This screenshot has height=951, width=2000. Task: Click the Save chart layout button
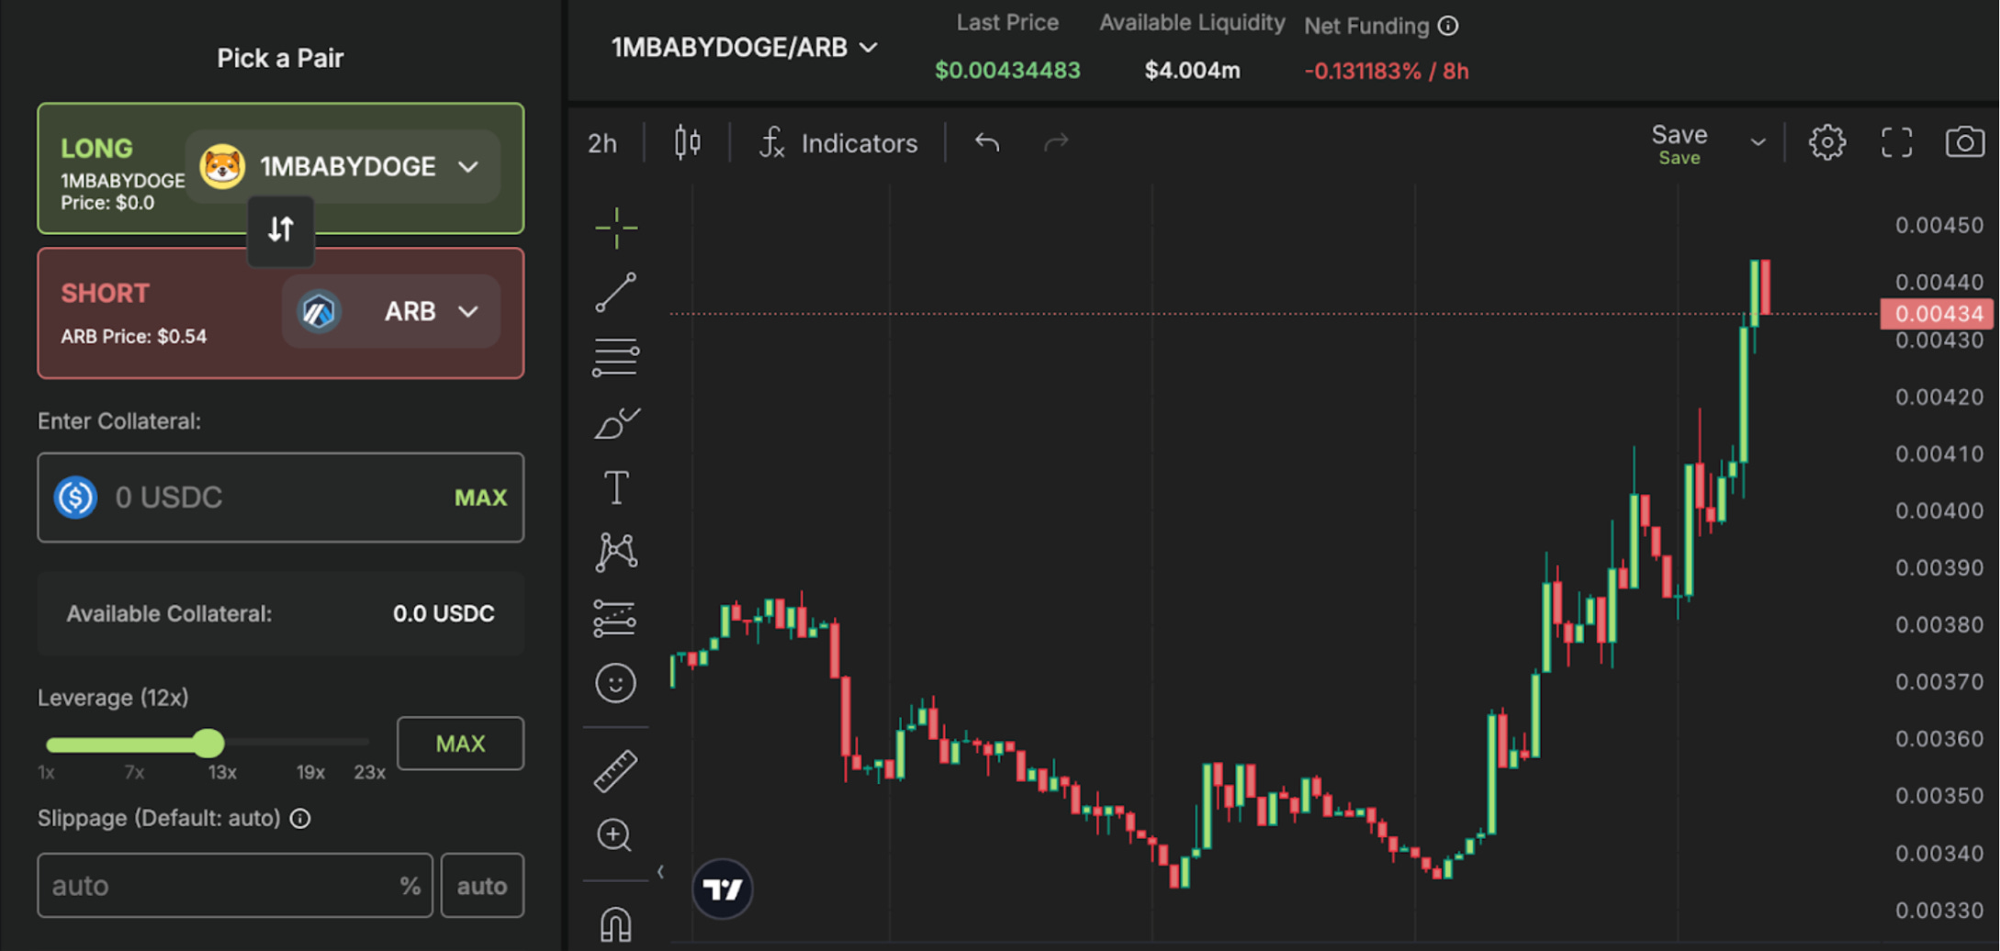[x=1680, y=144]
